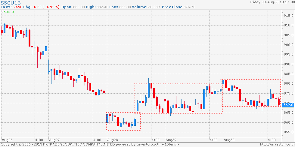Click the first blue candlestick at Aug30 open
The height and width of the screenshot is (147, 295).
point(223,81)
